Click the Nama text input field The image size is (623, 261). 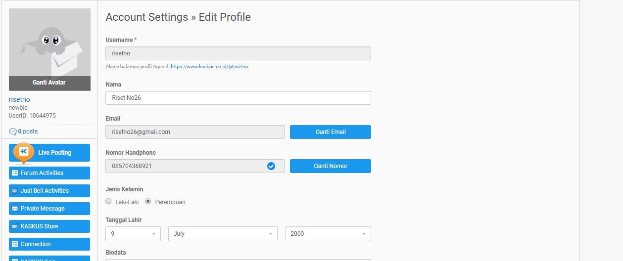click(238, 98)
